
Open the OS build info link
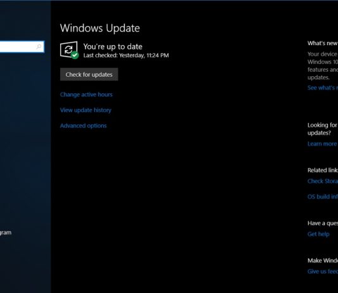323,197
